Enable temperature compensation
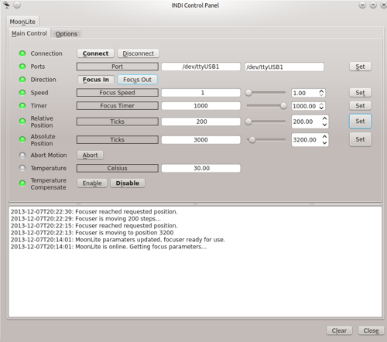387x342 pixels. click(x=92, y=183)
